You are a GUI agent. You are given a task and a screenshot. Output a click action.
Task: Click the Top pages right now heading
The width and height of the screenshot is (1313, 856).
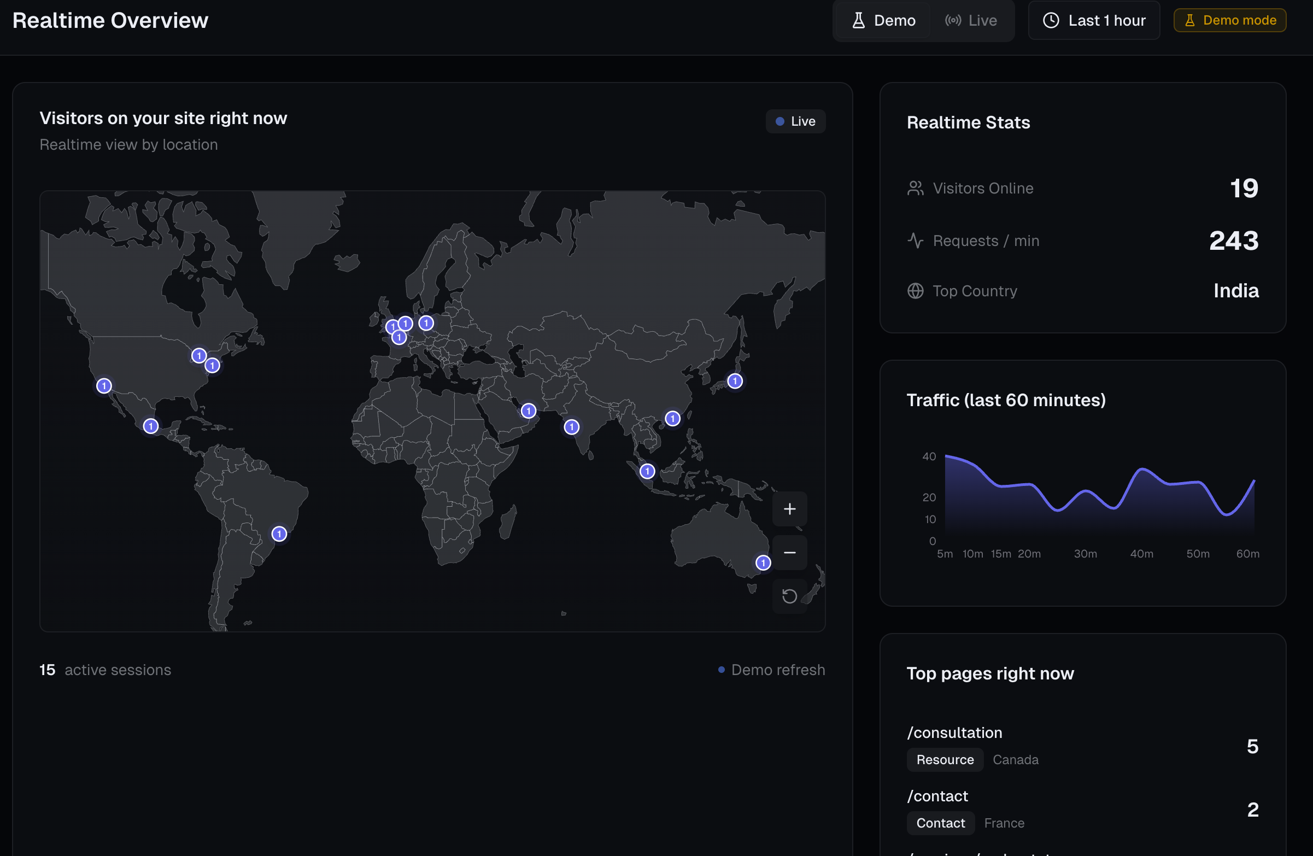click(990, 673)
